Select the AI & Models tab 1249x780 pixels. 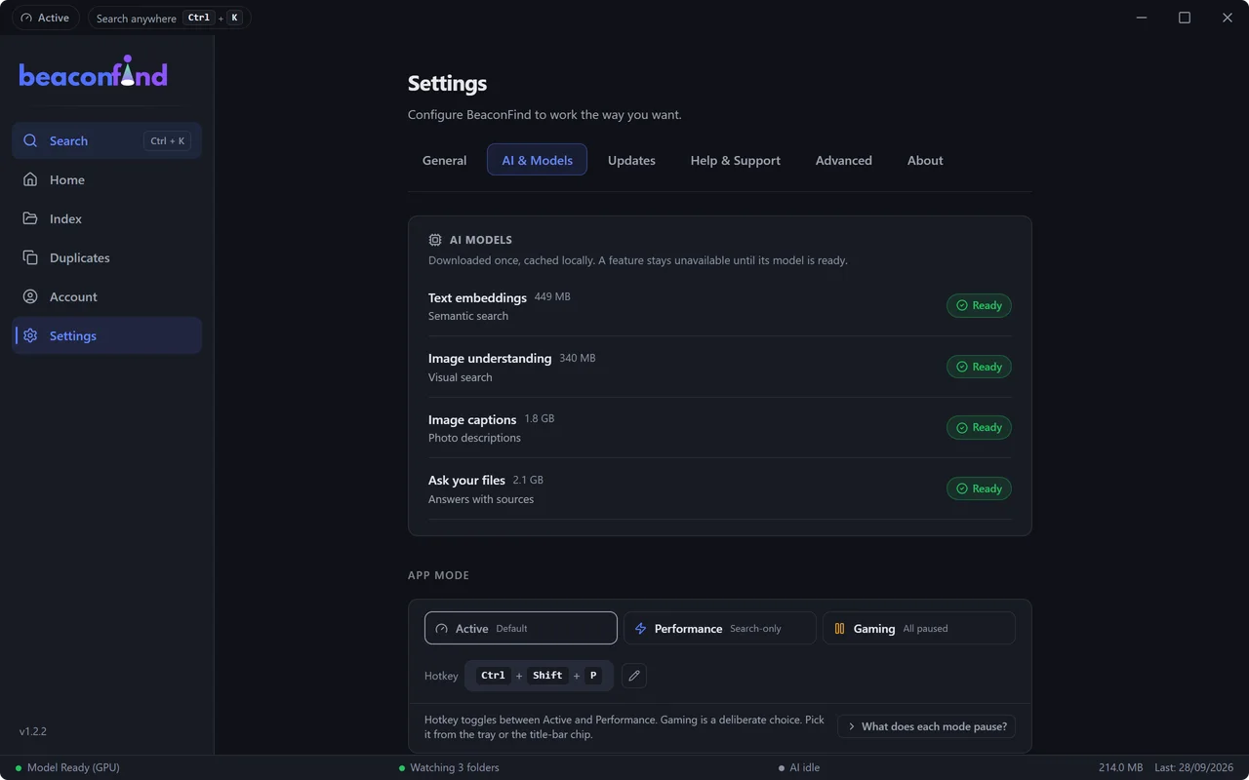click(x=537, y=160)
